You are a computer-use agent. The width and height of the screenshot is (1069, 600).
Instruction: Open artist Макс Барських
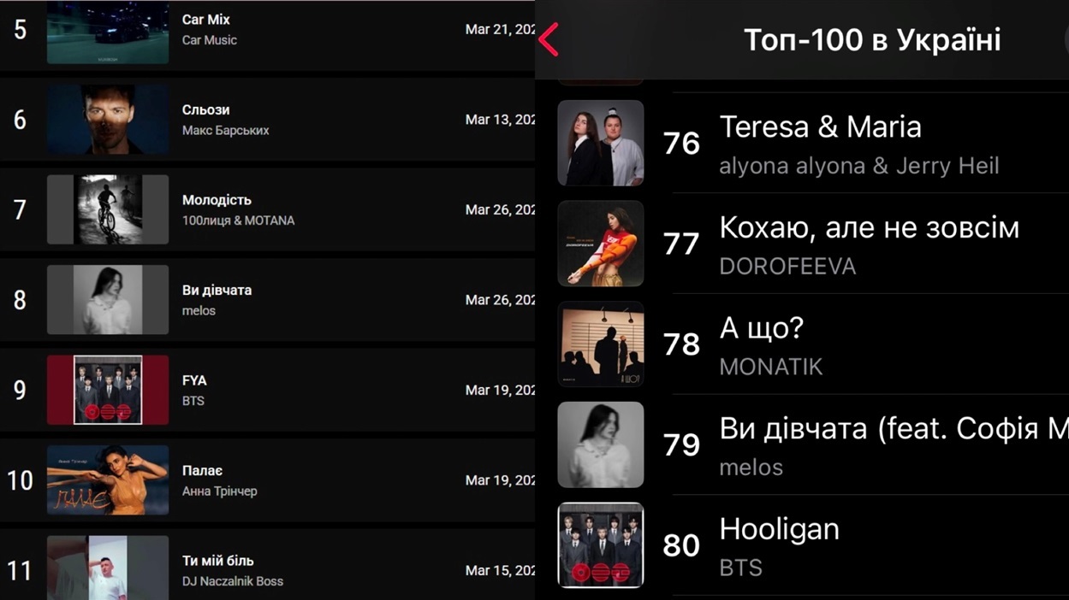coord(225,131)
